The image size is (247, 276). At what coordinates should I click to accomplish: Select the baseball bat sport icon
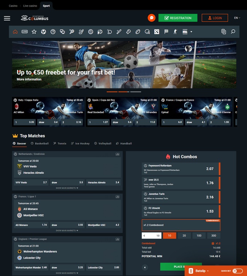tap(119, 32)
